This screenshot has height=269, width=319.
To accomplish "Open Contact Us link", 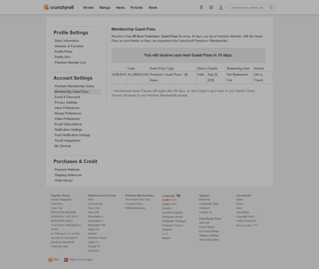I will coord(206,212).
